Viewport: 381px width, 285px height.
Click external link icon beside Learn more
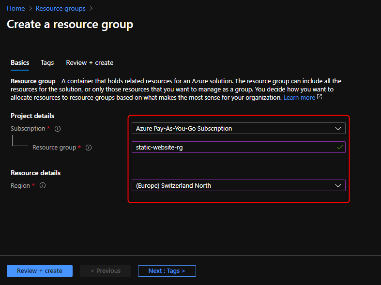[x=320, y=97]
